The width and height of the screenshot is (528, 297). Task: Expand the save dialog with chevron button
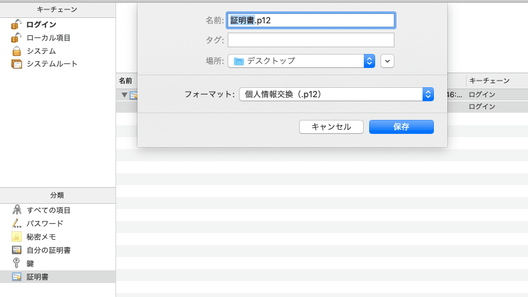point(387,61)
